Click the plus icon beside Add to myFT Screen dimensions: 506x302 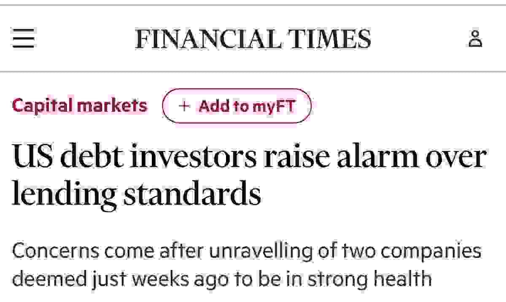[183, 106]
